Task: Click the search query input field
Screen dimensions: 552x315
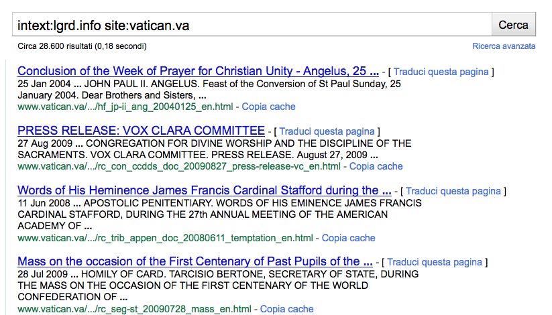Action: click(252, 25)
